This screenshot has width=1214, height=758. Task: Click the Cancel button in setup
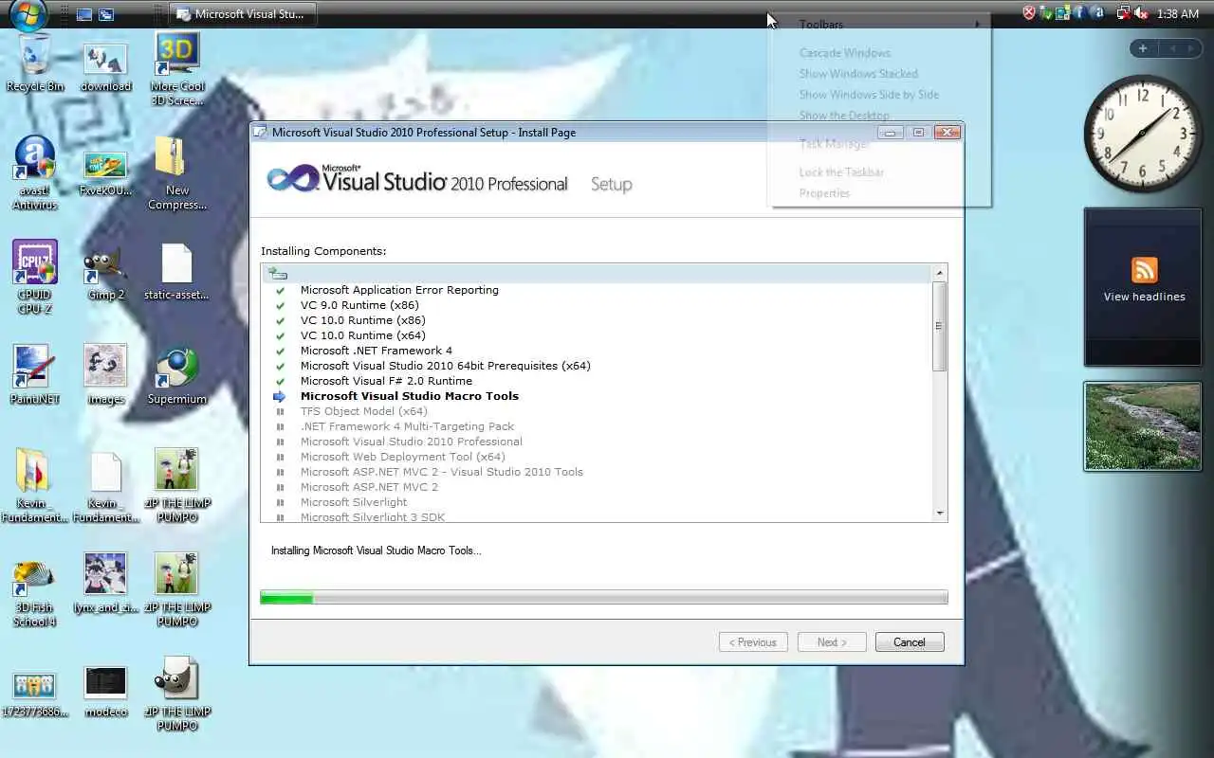pos(910,642)
